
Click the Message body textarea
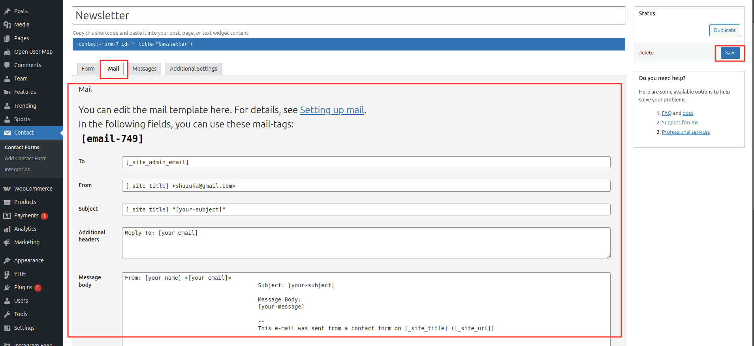point(366,309)
